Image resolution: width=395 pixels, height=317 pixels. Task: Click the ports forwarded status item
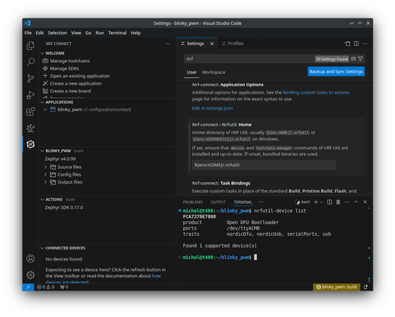(x=64, y=287)
